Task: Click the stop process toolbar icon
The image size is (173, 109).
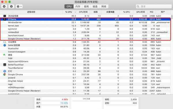Action: tap(4, 6)
